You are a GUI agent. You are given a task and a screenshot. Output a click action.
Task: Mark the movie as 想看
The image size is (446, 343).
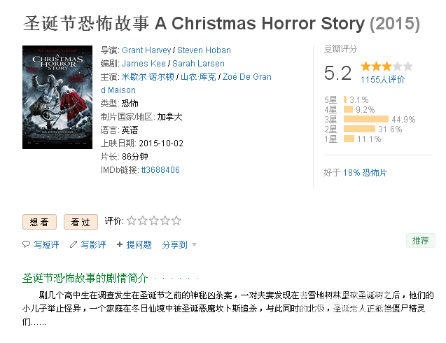click(39, 222)
